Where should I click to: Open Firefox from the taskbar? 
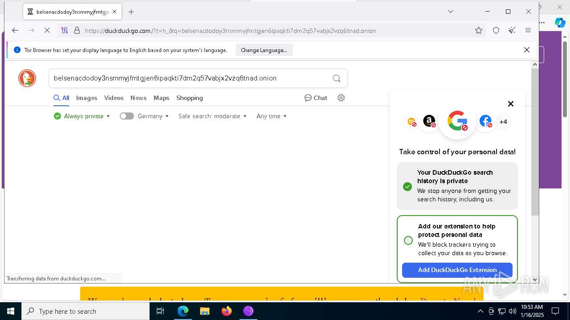[x=227, y=311]
